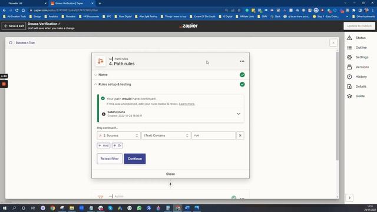This screenshot has height=212, width=377.
Task: Click Retest filter
Action: click(110, 159)
